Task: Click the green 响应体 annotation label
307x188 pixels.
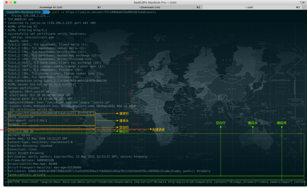Action: pyautogui.click(x=282, y=123)
